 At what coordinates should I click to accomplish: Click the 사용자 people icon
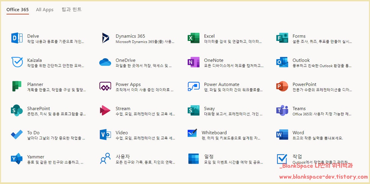(x=105, y=159)
